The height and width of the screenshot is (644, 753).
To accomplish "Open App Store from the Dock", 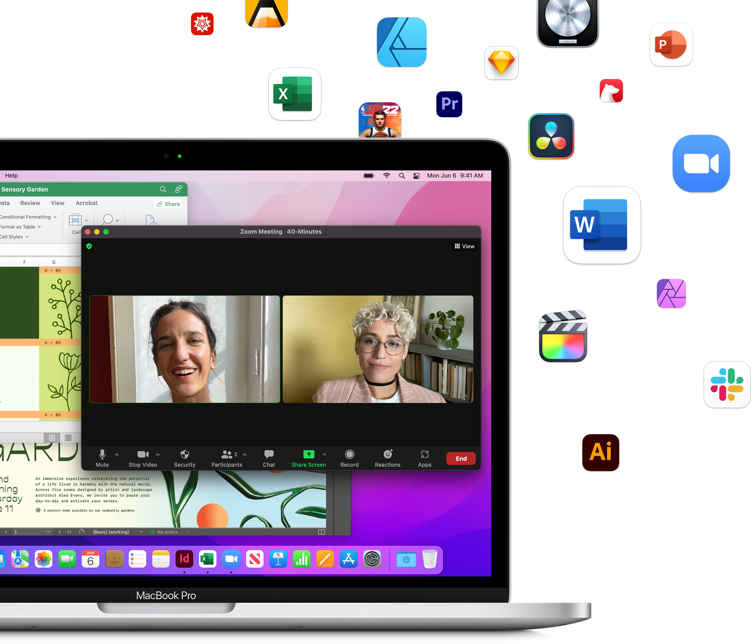I will (x=348, y=559).
